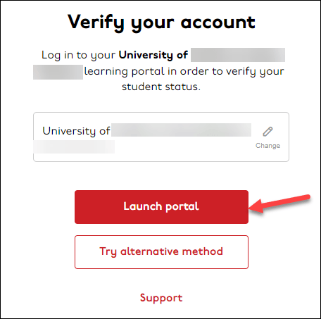Choose Try alternative method

pos(161,252)
